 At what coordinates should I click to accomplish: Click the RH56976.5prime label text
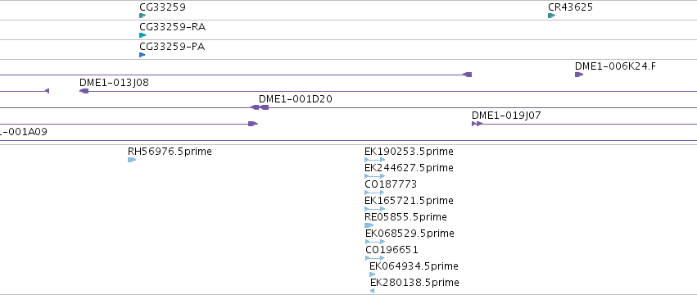tap(170, 152)
